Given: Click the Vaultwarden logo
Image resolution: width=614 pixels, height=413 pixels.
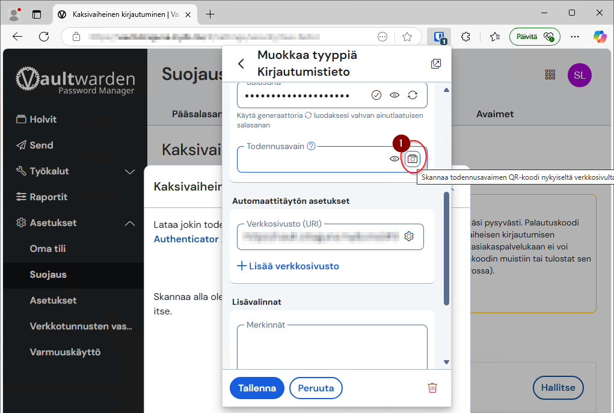Looking at the screenshot, I should 75,80.
